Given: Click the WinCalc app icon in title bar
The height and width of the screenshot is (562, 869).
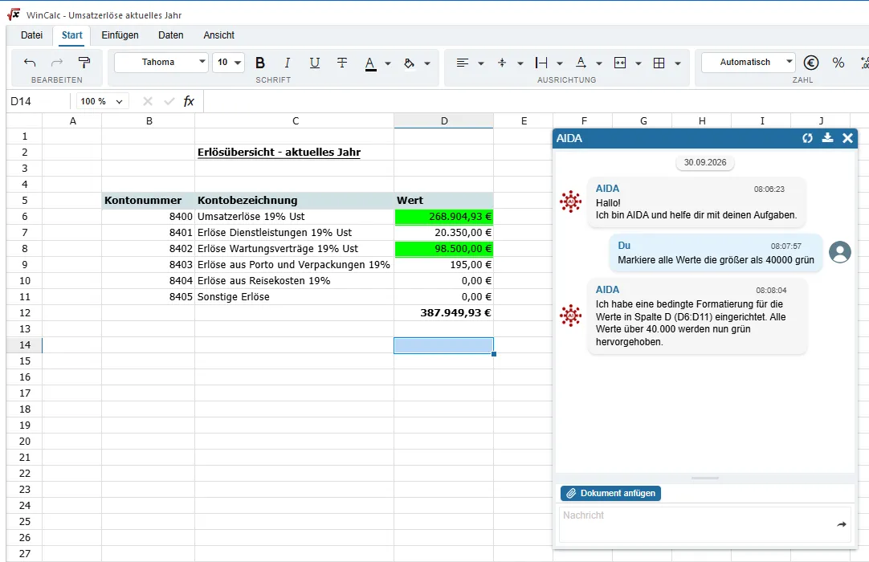Looking at the screenshot, I should [14, 14].
